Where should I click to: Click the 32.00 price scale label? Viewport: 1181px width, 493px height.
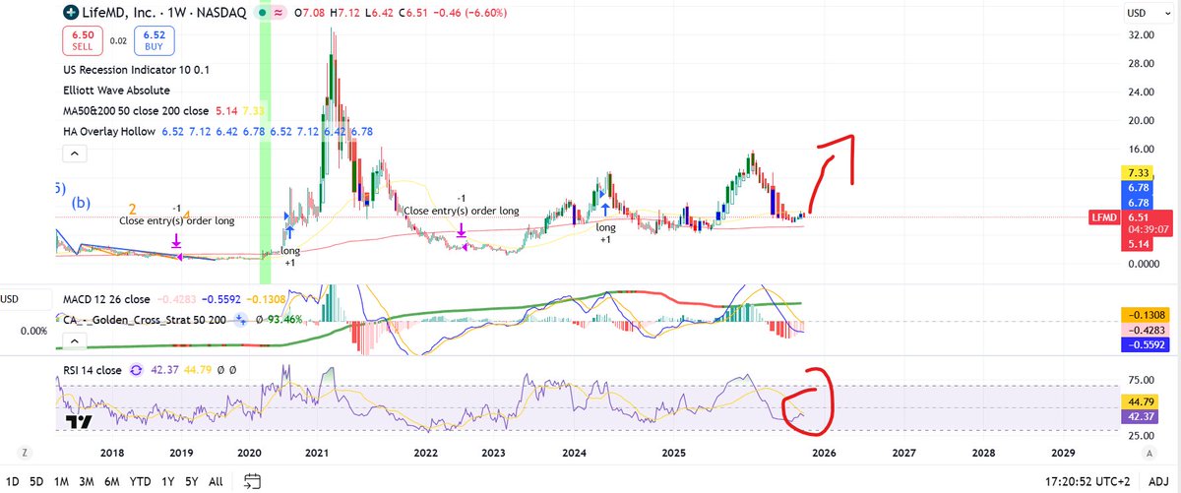point(1142,34)
